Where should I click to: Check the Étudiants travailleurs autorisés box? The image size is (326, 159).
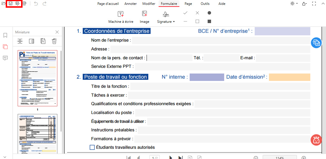click(92, 147)
